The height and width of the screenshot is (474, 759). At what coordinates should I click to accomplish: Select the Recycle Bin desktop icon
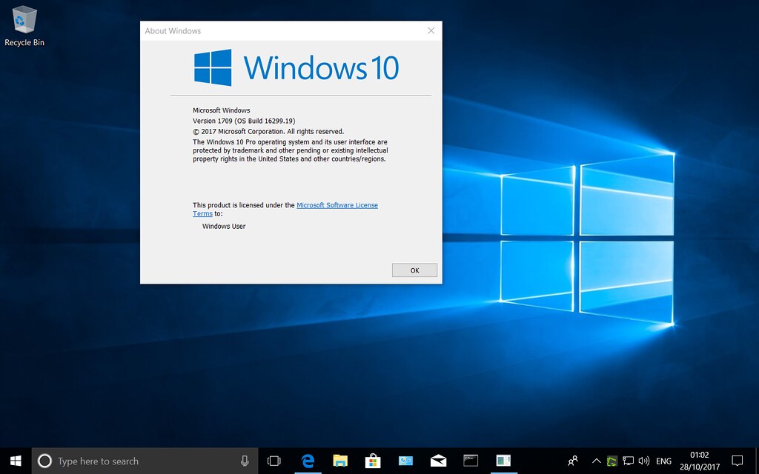click(x=24, y=27)
